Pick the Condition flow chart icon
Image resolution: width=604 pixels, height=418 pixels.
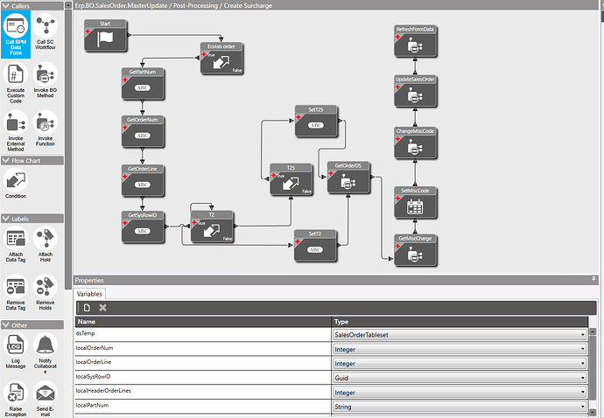click(x=16, y=184)
